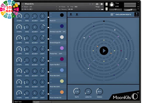Click the Max voices value field

[x=76, y=7]
